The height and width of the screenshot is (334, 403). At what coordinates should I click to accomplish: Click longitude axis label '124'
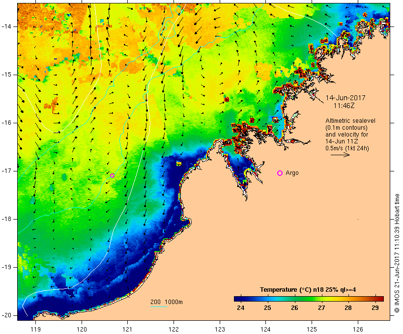coord(266,329)
